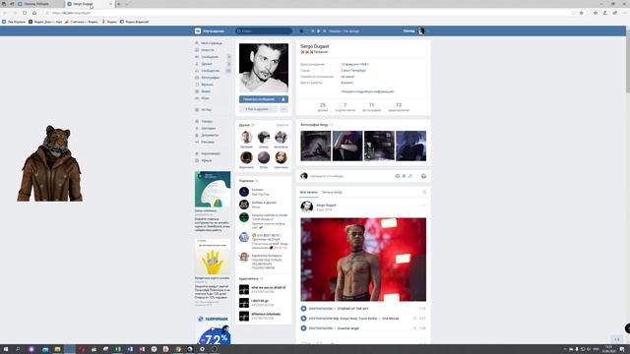Click the browser home button

(34, 13)
